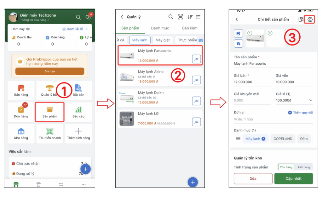
Task: Tap the camera icon to take photo
Action: coord(239,44)
